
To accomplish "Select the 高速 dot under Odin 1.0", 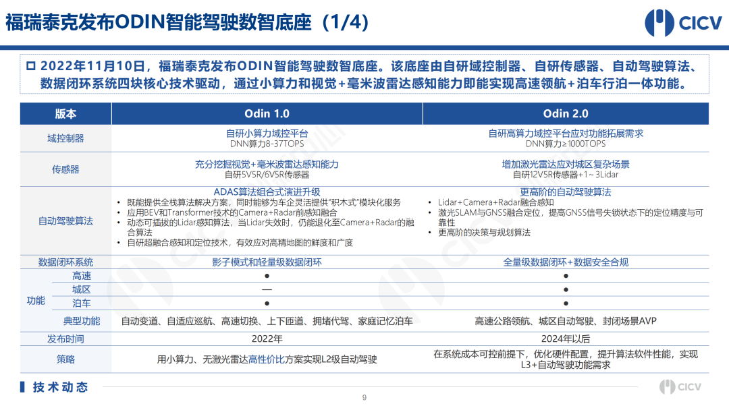I will (x=267, y=276).
